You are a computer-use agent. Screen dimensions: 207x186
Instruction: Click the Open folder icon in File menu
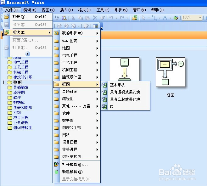[7, 17]
